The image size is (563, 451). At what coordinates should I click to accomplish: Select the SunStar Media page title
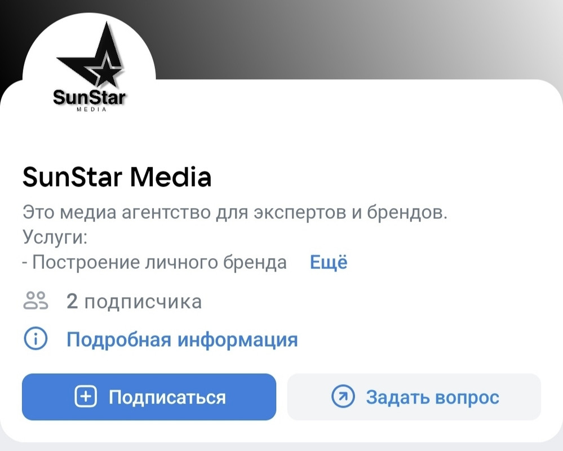click(117, 176)
